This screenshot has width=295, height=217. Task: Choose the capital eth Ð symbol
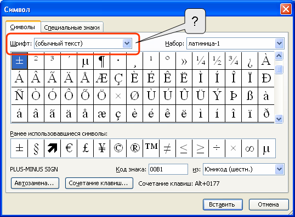point(266,78)
